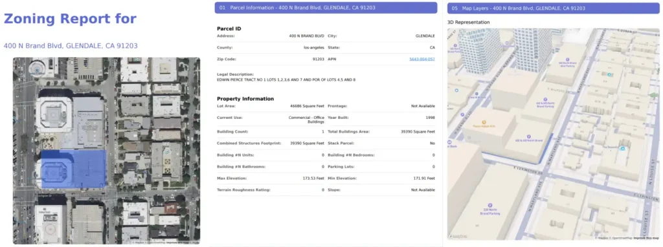Click teal pin on satellite map apartment building
The image size is (663, 247).
167,151
